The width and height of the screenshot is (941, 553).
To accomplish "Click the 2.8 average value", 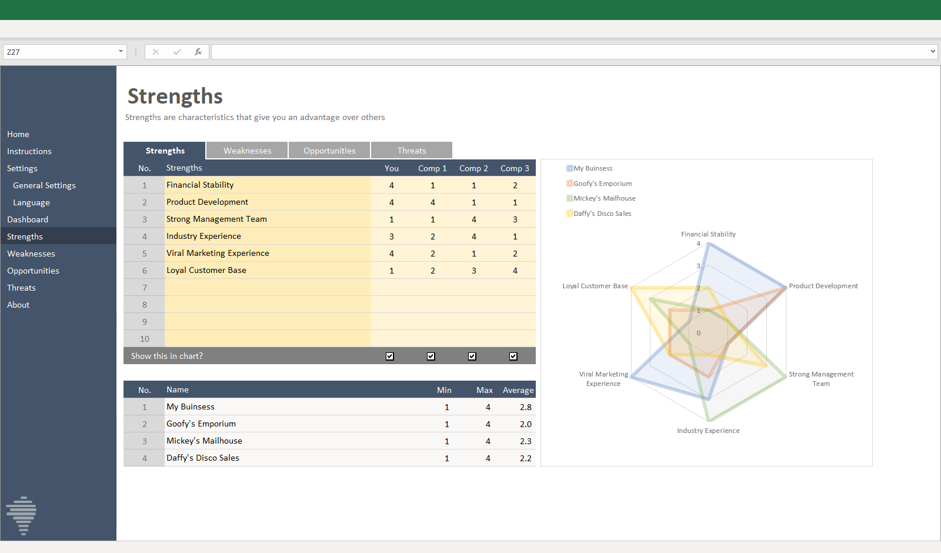I will (x=526, y=407).
